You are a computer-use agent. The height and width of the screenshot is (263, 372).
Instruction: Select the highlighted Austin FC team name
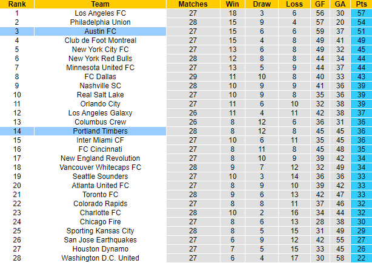[x=101, y=31]
